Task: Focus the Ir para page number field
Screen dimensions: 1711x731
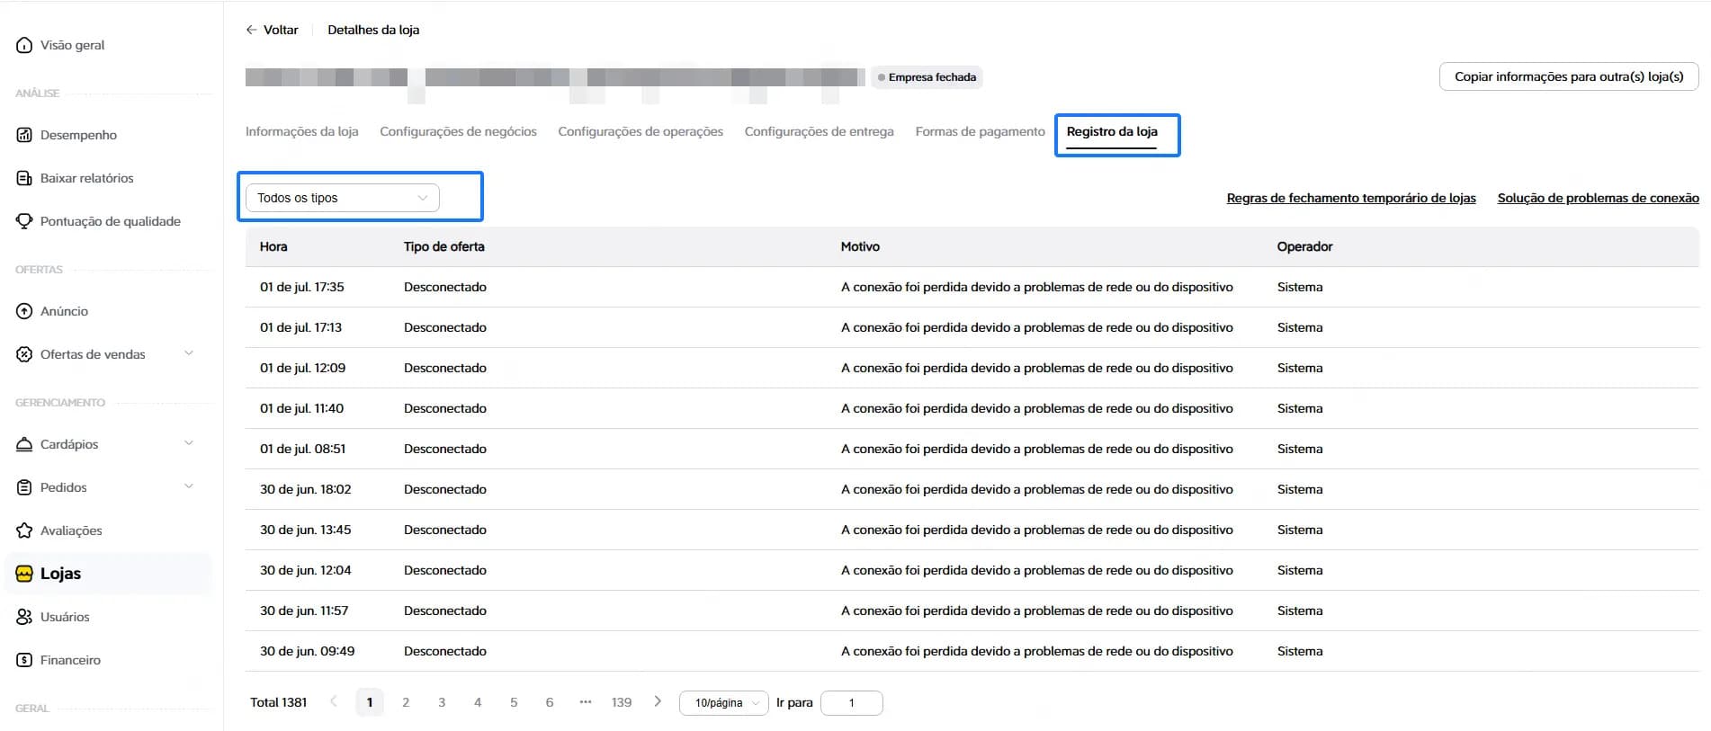Action: (x=852, y=702)
